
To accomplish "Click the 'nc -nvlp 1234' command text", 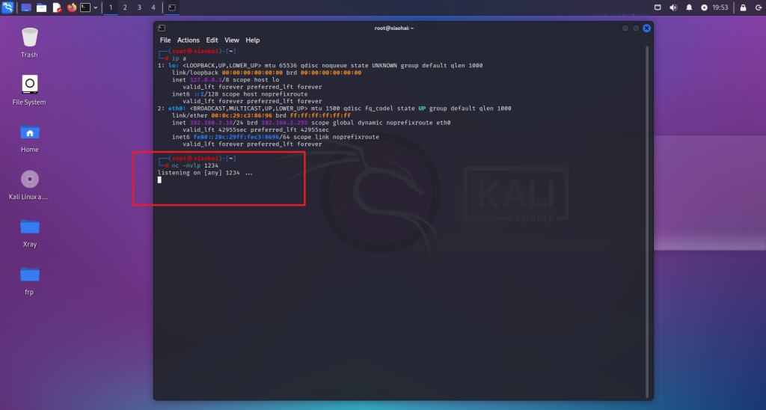I will coord(195,165).
